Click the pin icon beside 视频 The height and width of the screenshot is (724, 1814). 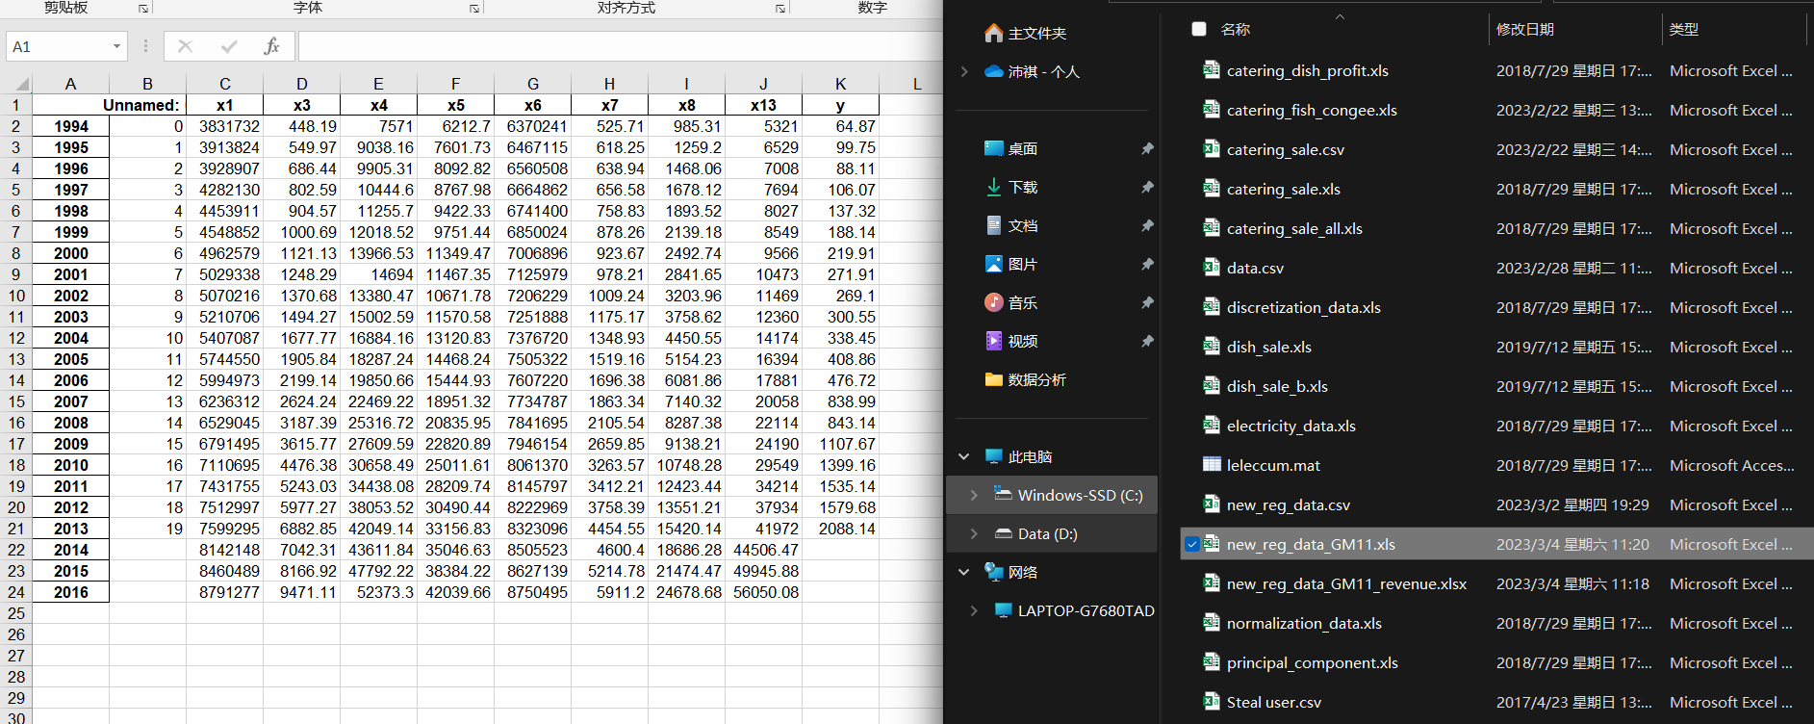pos(1147,342)
